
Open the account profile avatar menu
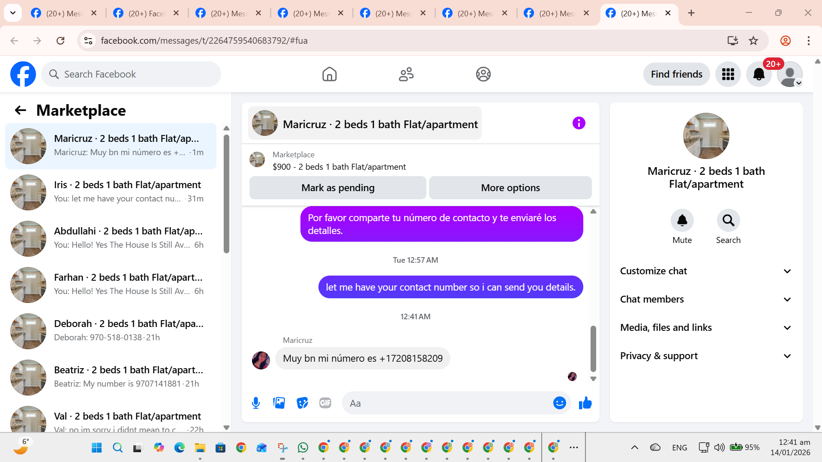click(x=789, y=74)
